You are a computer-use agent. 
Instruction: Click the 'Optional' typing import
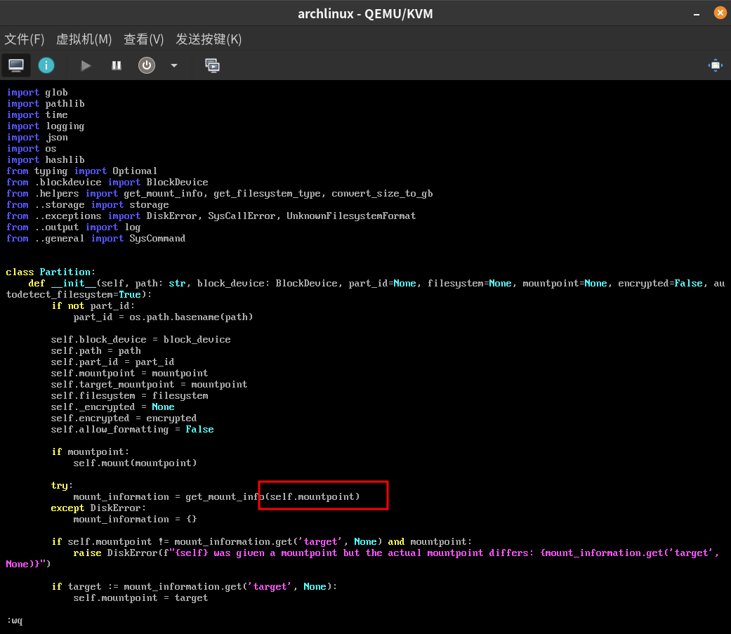[135, 171]
